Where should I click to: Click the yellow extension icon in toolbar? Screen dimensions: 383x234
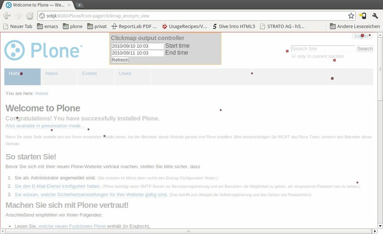coord(363,16)
